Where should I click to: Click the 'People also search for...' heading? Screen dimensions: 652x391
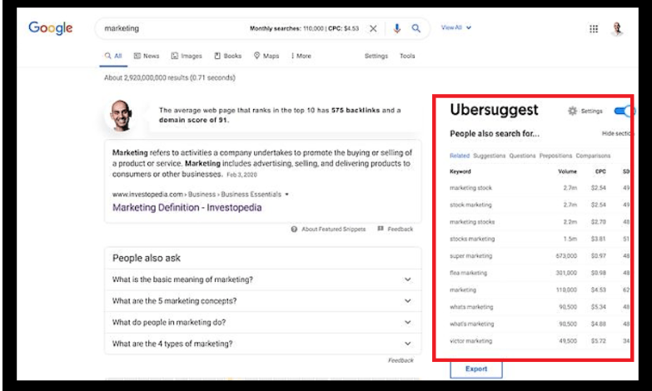pos(495,134)
